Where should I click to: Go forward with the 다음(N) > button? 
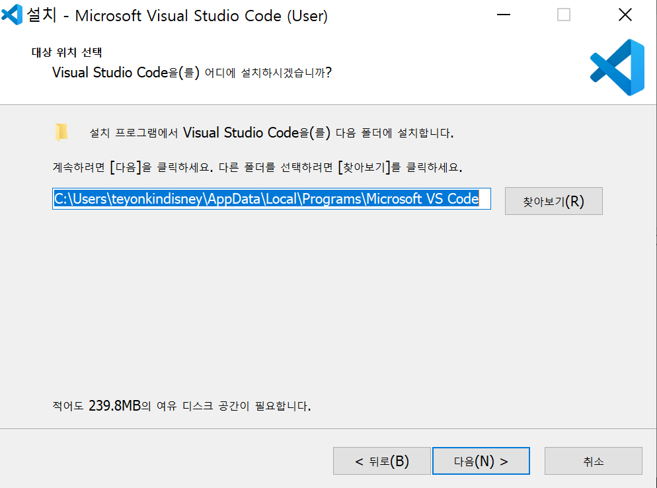[481, 461]
